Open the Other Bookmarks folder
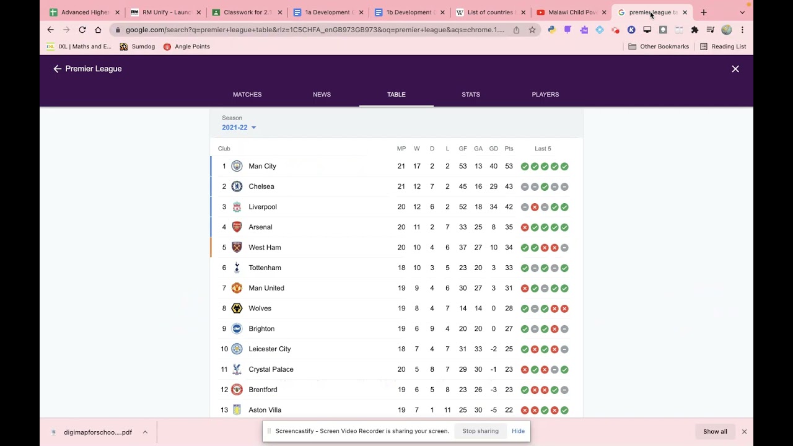Image resolution: width=793 pixels, height=446 pixels. (659, 46)
